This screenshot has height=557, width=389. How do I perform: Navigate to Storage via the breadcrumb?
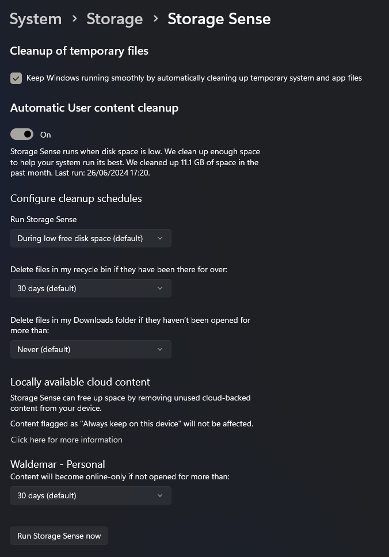coord(115,19)
